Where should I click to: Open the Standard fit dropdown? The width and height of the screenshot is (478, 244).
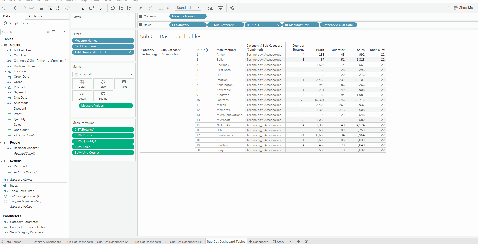(x=198, y=8)
